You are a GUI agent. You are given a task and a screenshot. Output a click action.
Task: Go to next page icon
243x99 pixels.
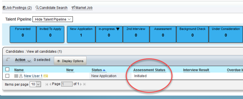pyautogui.click(x=81, y=84)
